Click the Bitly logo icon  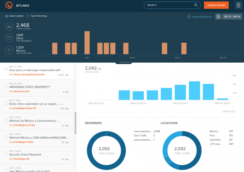(9, 5)
